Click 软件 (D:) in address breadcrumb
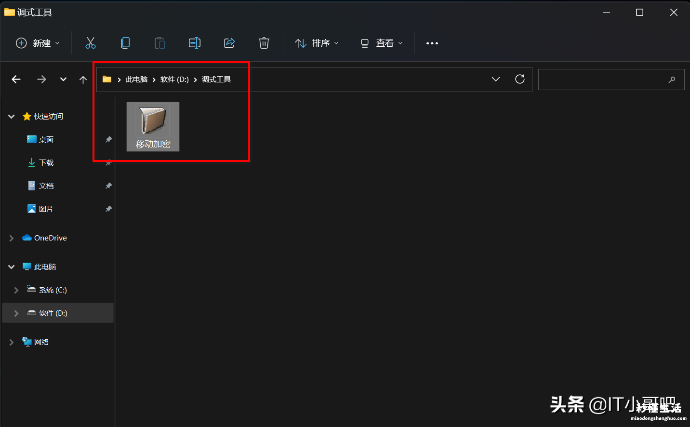 (x=174, y=80)
